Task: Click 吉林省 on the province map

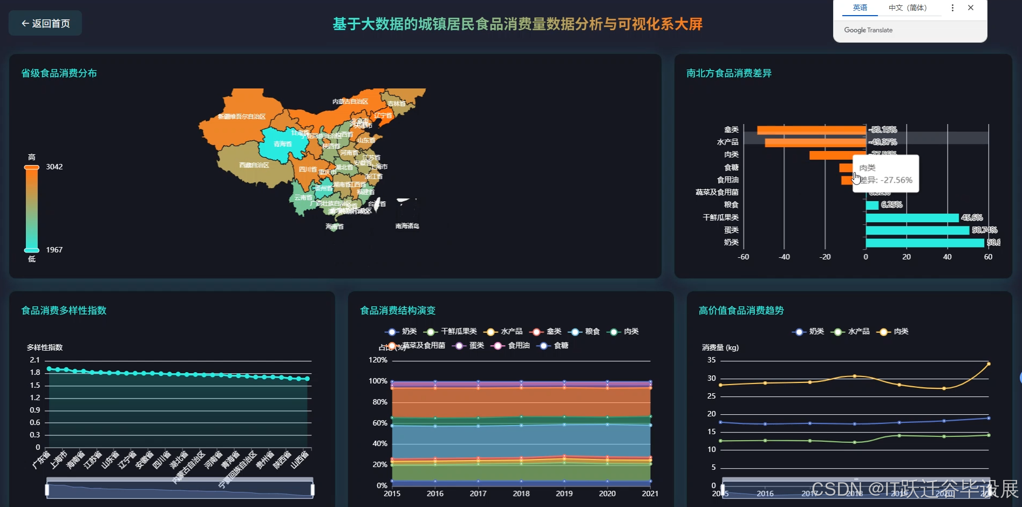Action: coord(396,103)
